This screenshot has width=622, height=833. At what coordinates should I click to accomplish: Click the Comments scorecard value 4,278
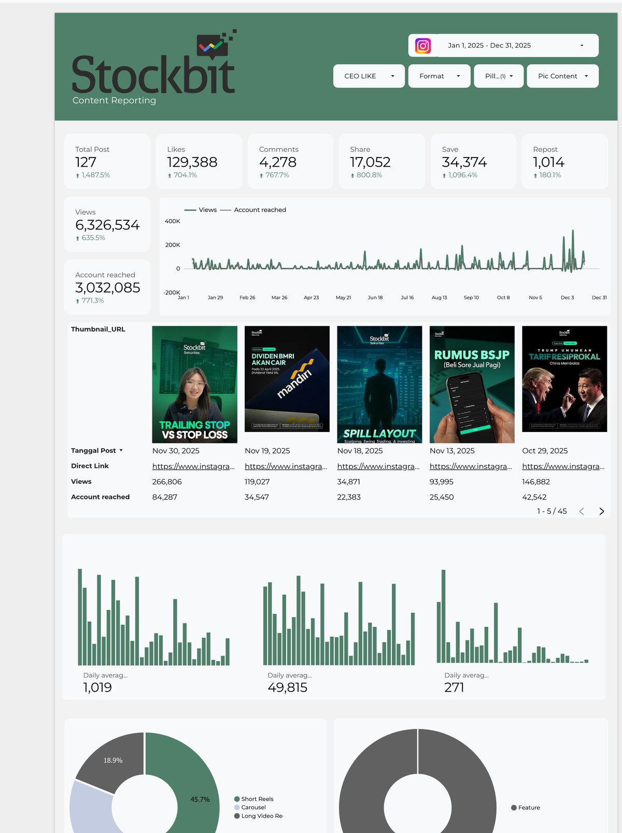278,162
